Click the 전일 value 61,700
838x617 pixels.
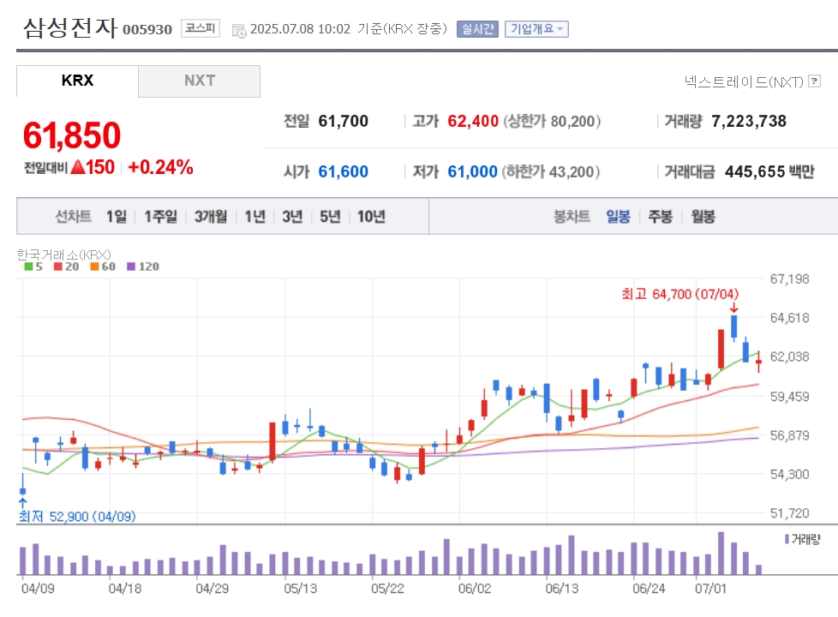(343, 122)
